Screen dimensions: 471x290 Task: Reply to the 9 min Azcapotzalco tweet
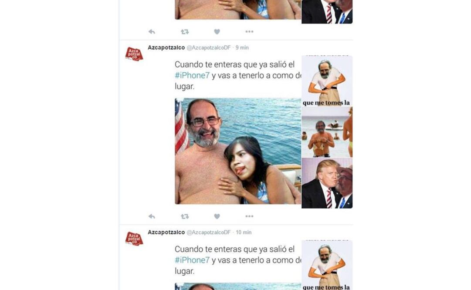pos(152,216)
